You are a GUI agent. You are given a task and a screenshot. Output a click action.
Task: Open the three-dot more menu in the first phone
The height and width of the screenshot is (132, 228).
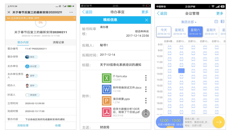tap(71, 12)
